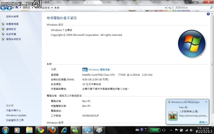Image resolution: width=214 pixels, height=134 pixels.
Task: Click the power plug tray icon
Action: (x=181, y=130)
